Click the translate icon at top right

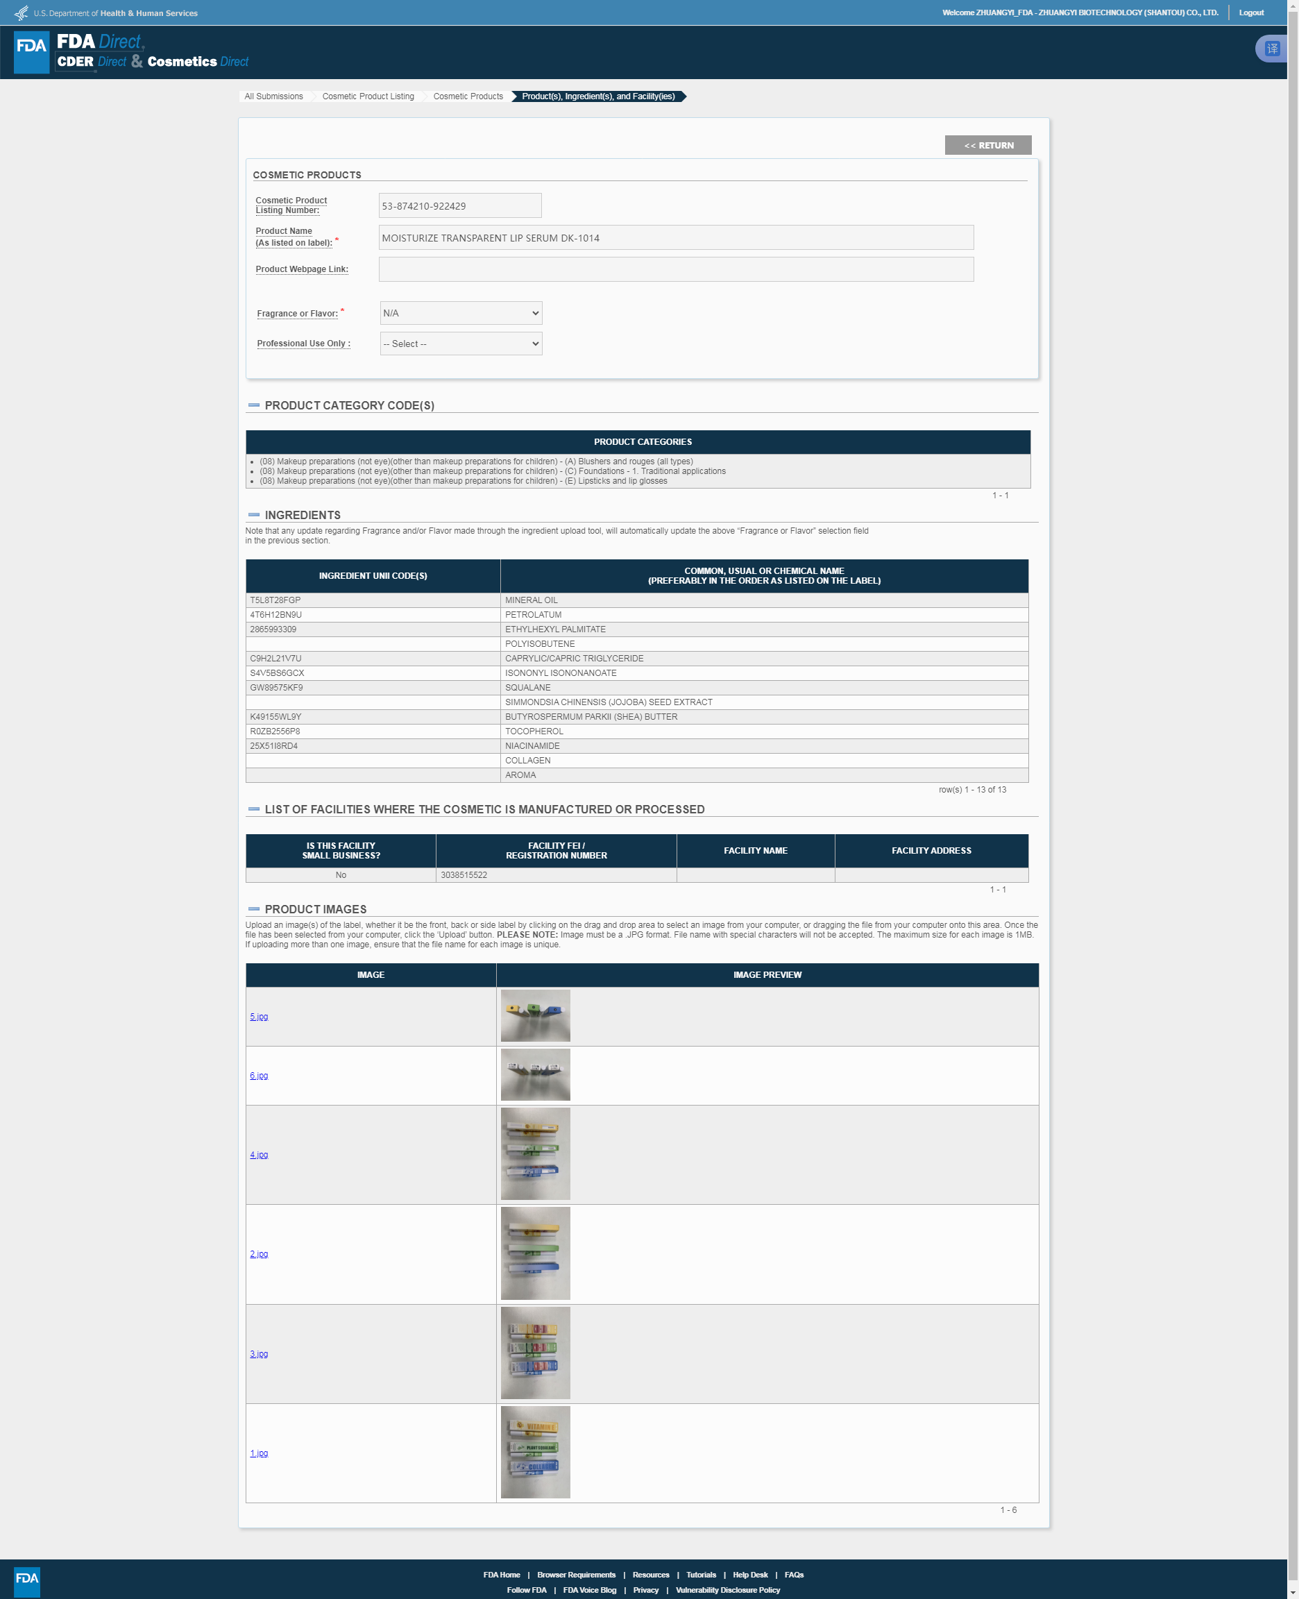coord(1272,49)
